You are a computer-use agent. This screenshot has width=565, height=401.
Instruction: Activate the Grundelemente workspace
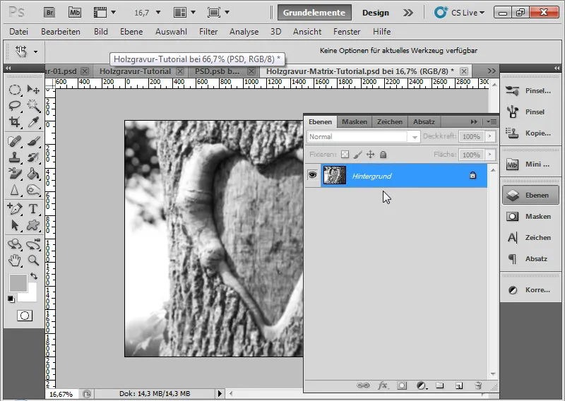click(314, 13)
